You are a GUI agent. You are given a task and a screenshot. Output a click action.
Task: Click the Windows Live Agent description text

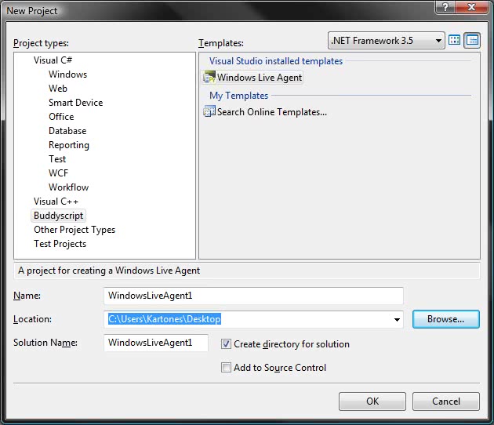click(x=109, y=271)
